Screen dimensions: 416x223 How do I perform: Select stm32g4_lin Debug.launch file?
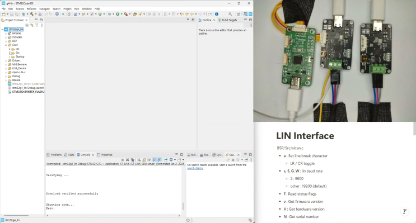click(26, 88)
